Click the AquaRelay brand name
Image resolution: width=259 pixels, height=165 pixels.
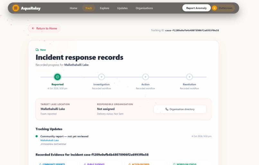(31, 8)
